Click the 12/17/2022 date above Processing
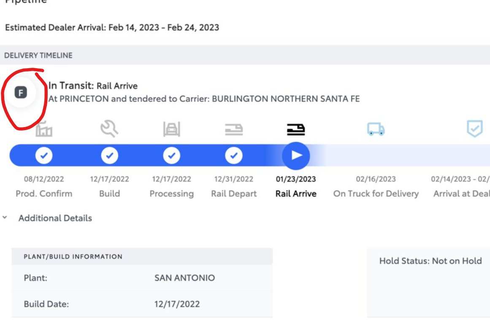 (171, 179)
